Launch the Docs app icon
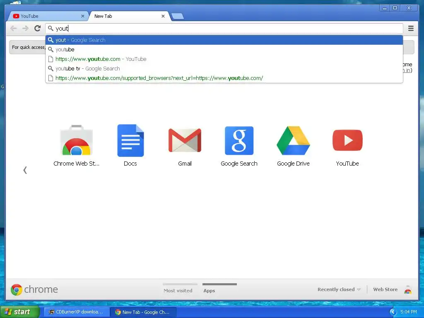Screen dimensions: 424x318 (x=130, y=141)
